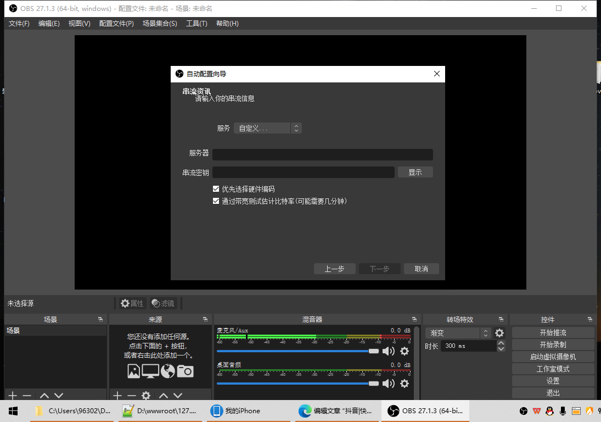
Task: Adjust the 桌面音频 volume slider
Action: [x=297, y=384]
